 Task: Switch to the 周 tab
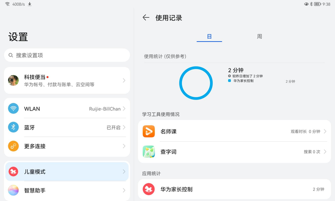[259, 36]
